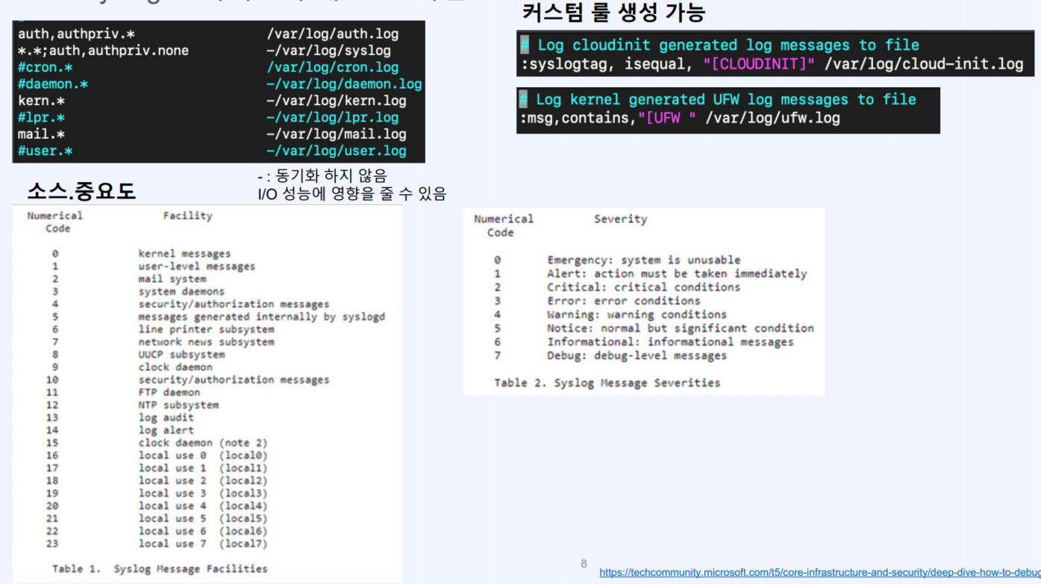This screenshot has height=584, width=1041.
Task: Click the 'UUCP subsystem' row
Action: (x=181, y=355)
